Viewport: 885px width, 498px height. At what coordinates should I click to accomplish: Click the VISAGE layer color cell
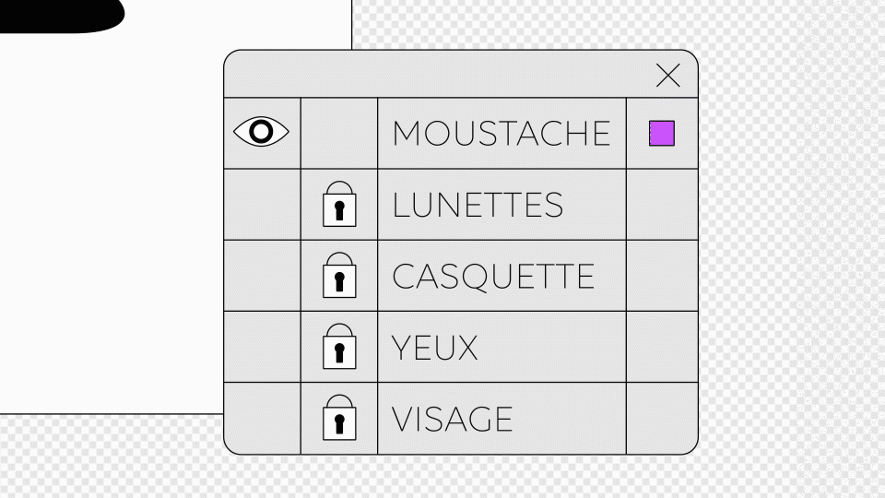[662, 419]
